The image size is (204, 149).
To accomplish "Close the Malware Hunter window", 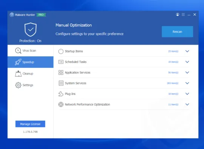I will [x=195, y=14].
